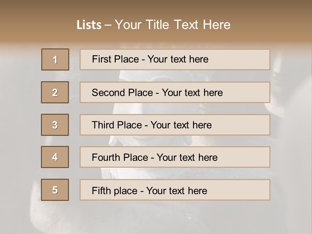Select the number 1 box

pyautogui.click(x=55, y=59)
